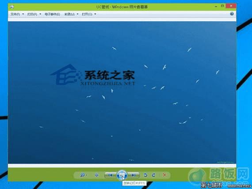The height and width of the screenshot is (189, 252).
Task: Expand the zoom slider dropdown arrow
Action: 87,175
